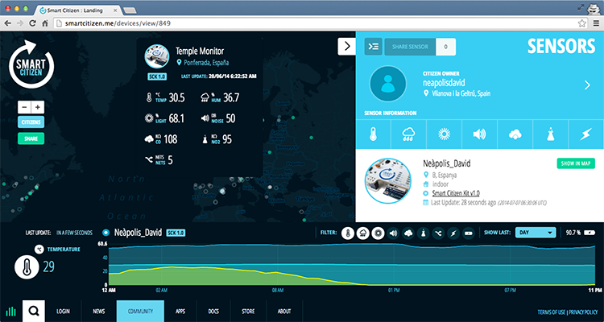Reload the page with the refresh icon
Image resolution: width=604 pixels, height=322 pixels.
pos(33,23)
